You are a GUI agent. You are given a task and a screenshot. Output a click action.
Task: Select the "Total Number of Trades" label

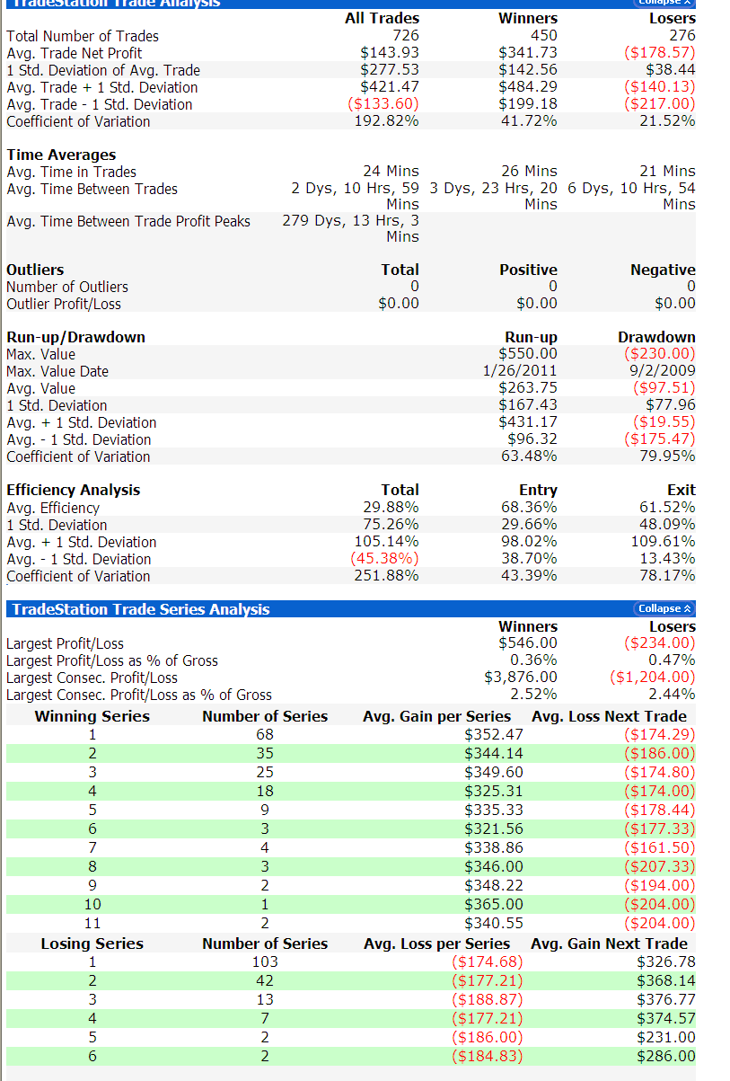click(83, 36)
